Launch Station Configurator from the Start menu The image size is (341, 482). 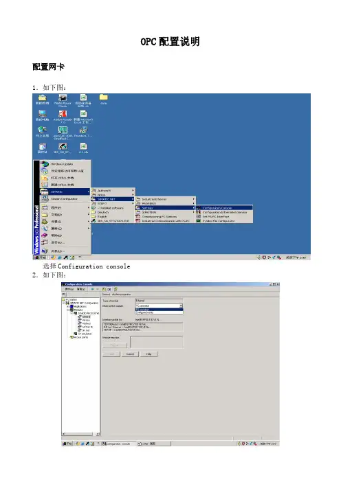click(x=65, y=199)
